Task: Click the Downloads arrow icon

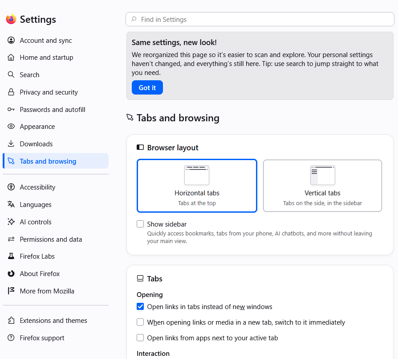Action: pos(11,144)
